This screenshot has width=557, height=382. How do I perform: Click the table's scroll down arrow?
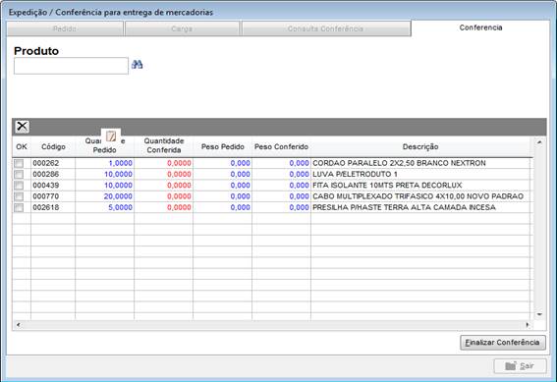(x=539, y=314)
